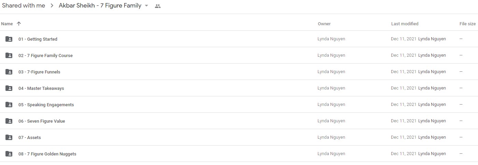Reverse sort order using the Name arrow
The width and height of the screenshot is (478, 165).
19,24
